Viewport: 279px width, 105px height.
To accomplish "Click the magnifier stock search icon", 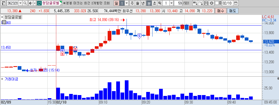I will click(25, 3).
